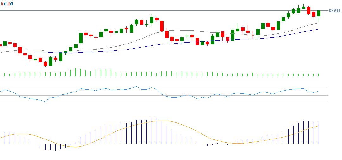This screenshot has height=160, width=342.
Task: Click the 405.55 current price label
Action: [x=334, y=11]
